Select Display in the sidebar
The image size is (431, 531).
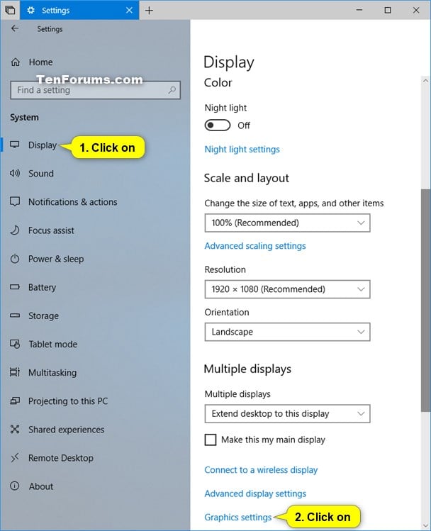43,145
